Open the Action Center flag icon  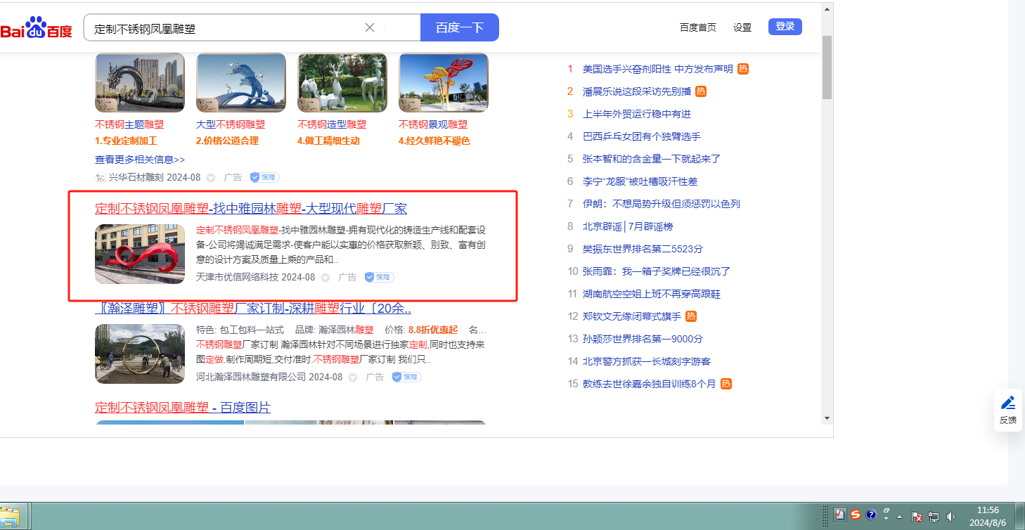[917, 517]
